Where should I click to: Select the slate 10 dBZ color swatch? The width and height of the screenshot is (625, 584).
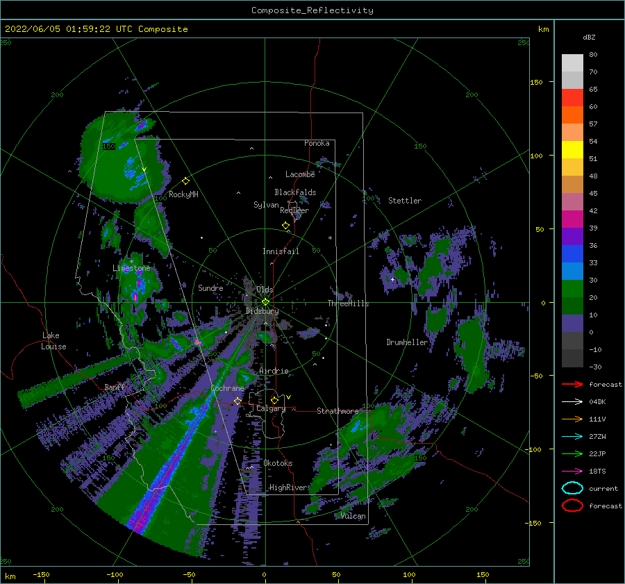(572, 324)
